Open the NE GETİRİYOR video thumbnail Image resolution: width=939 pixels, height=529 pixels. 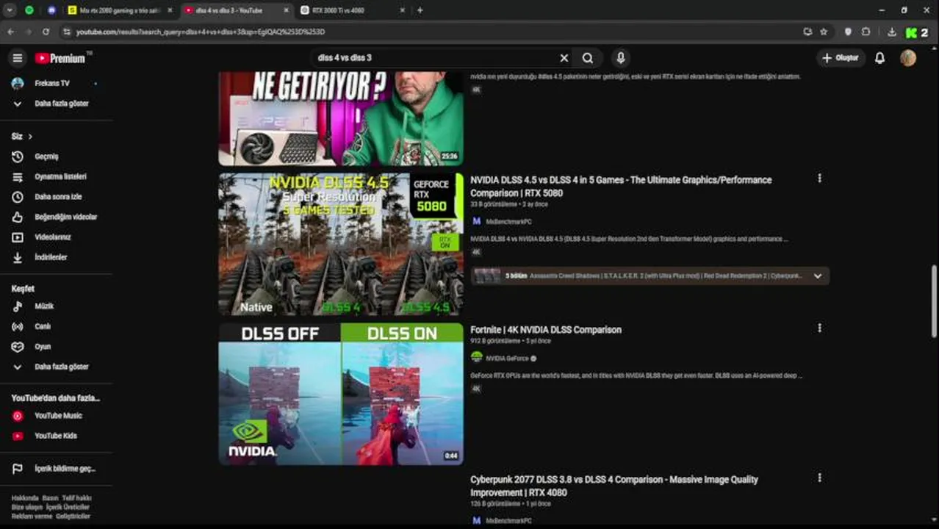341,118
